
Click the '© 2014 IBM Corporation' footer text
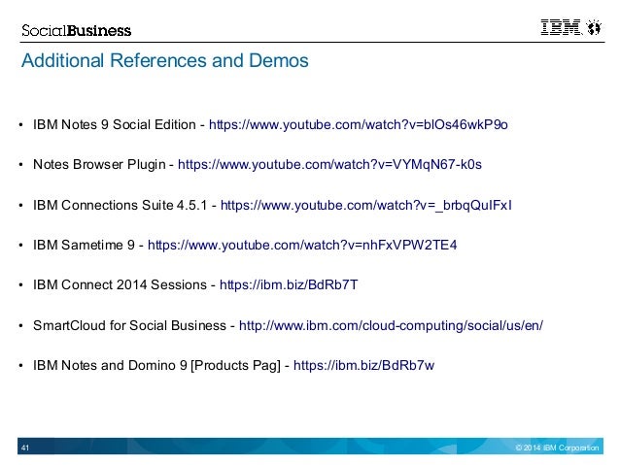(557, 448)
